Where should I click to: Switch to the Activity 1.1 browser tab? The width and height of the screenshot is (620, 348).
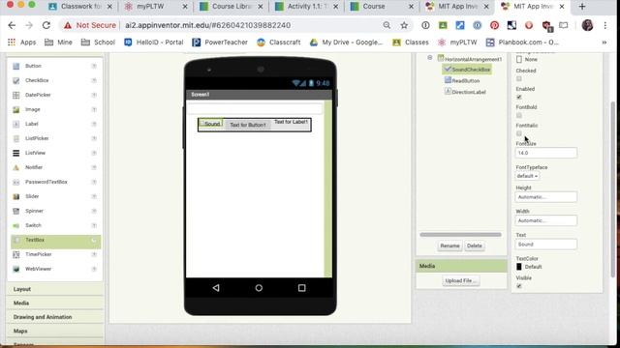coord(306,7)
